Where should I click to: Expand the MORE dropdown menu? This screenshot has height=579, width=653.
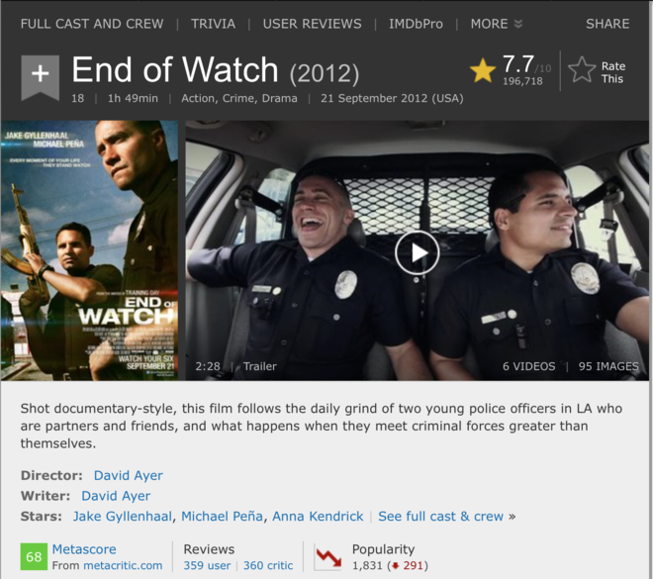click(x=496, y=24)
